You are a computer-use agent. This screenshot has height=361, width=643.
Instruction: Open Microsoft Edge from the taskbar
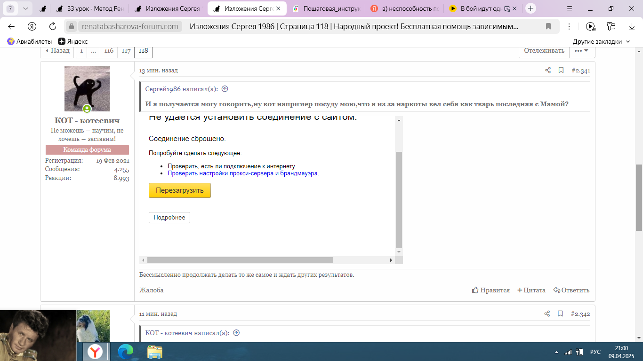pos(125,351)
